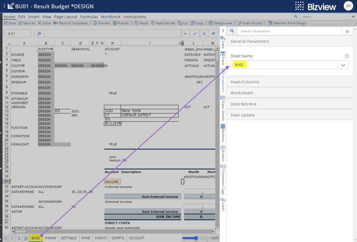Adjust the zoom slider handle
Image resolution: width=357 pixels, height=242 pixels.
point(196,238)
